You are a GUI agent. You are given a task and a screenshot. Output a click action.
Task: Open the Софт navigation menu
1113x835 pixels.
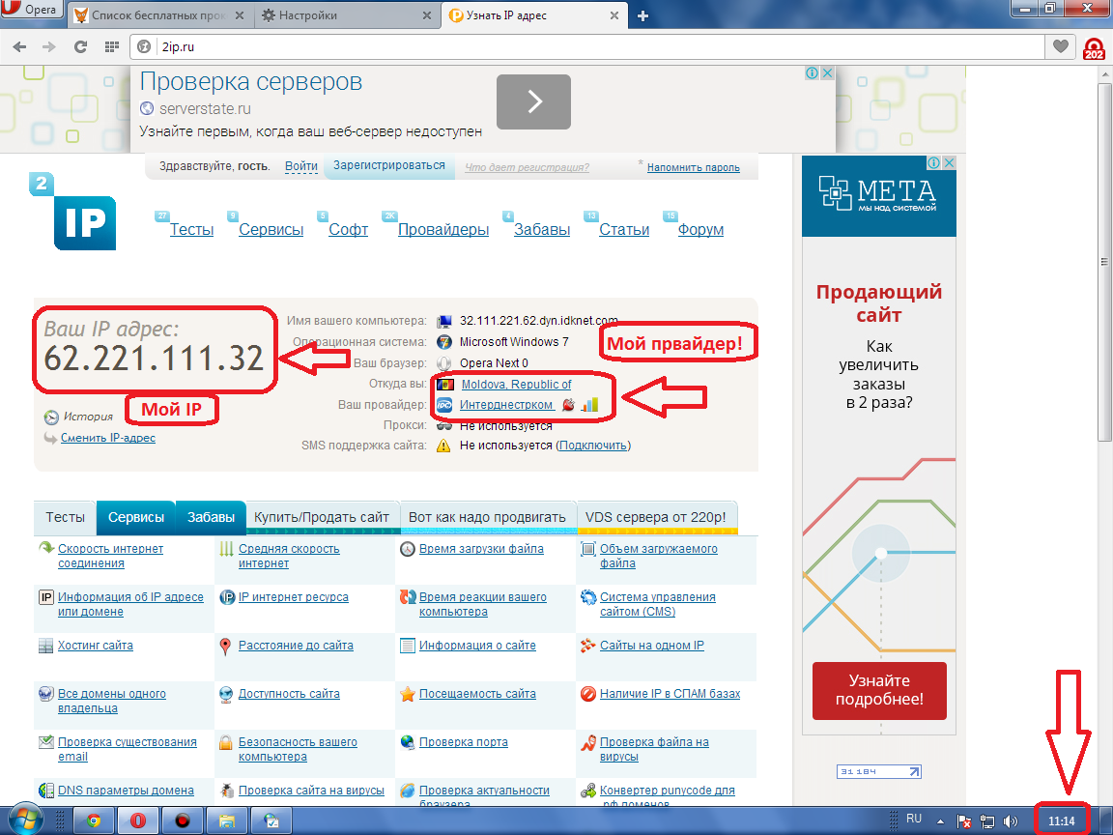pyautogui.click(x=349, y=229)
